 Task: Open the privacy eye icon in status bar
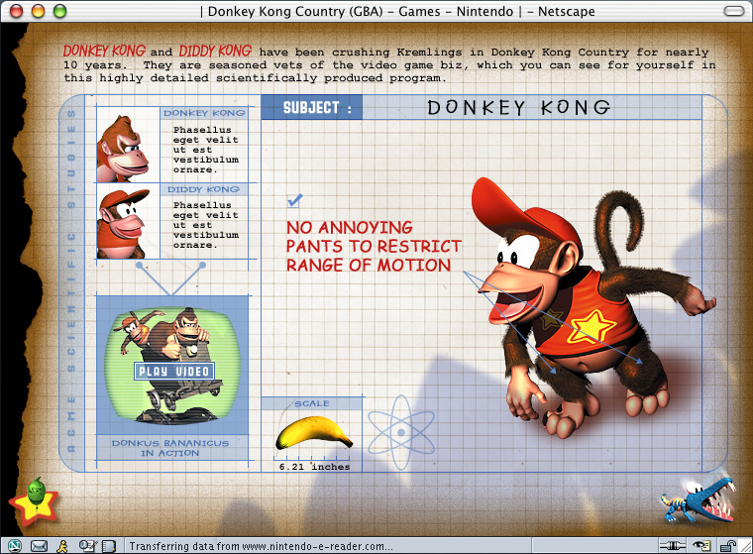tap(701, 545)
